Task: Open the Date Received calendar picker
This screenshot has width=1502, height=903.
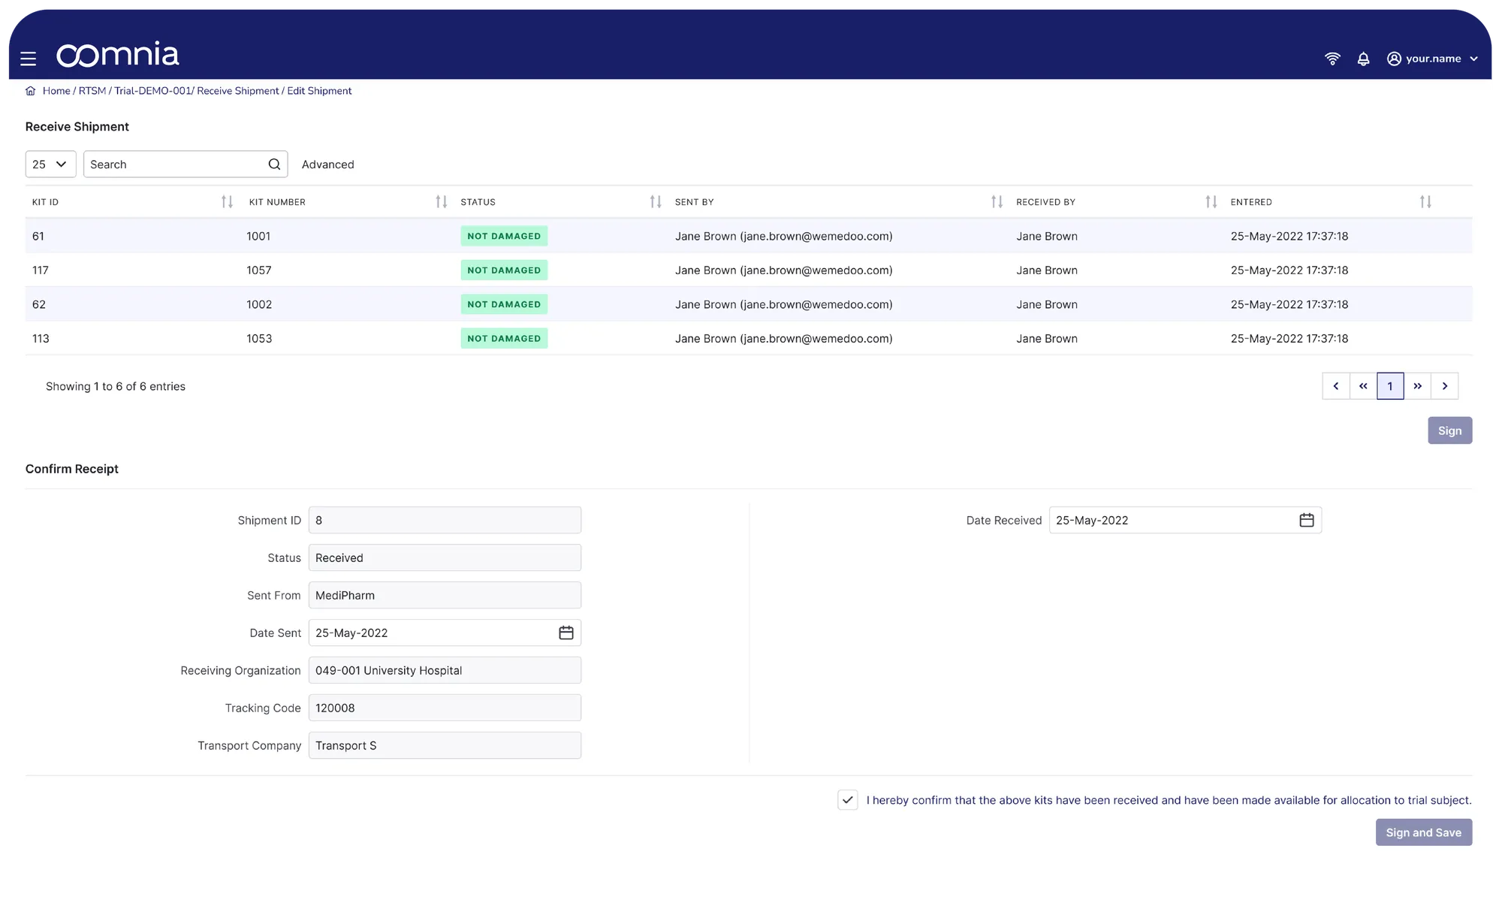Action: click(x=1306, y=520)
